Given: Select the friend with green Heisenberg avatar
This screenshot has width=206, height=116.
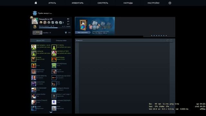Looking at the screenshot, I should (x=61, y=65).
